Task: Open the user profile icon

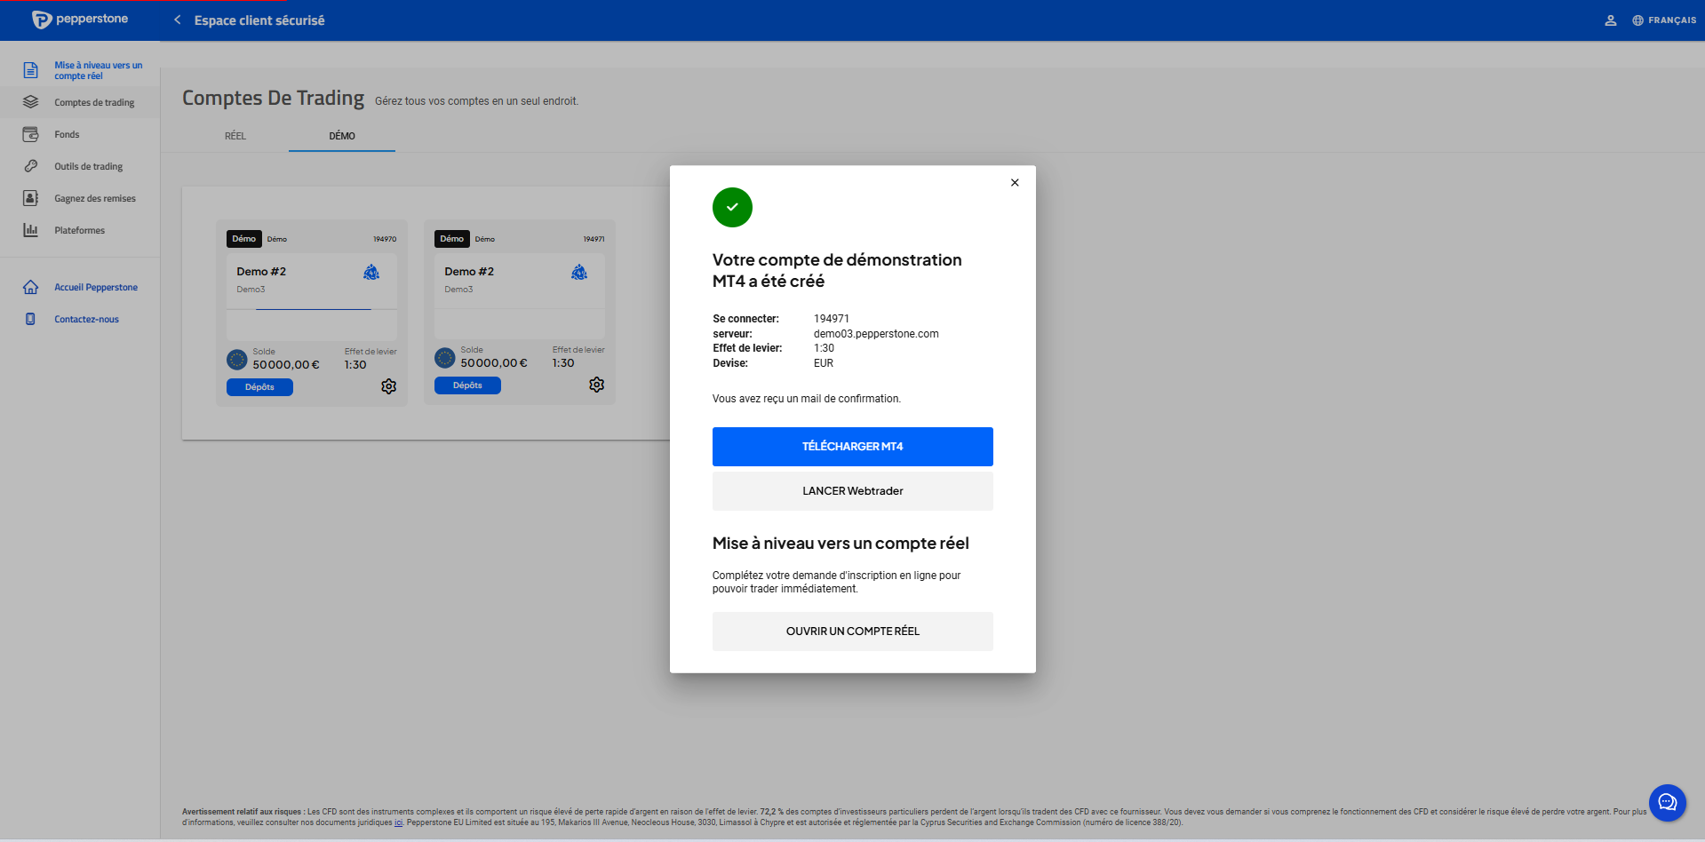Action: [1610, 20]
